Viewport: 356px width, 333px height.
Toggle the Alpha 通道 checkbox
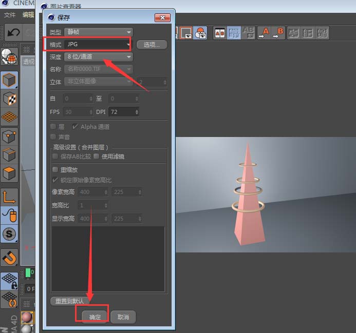pos(75,127)
